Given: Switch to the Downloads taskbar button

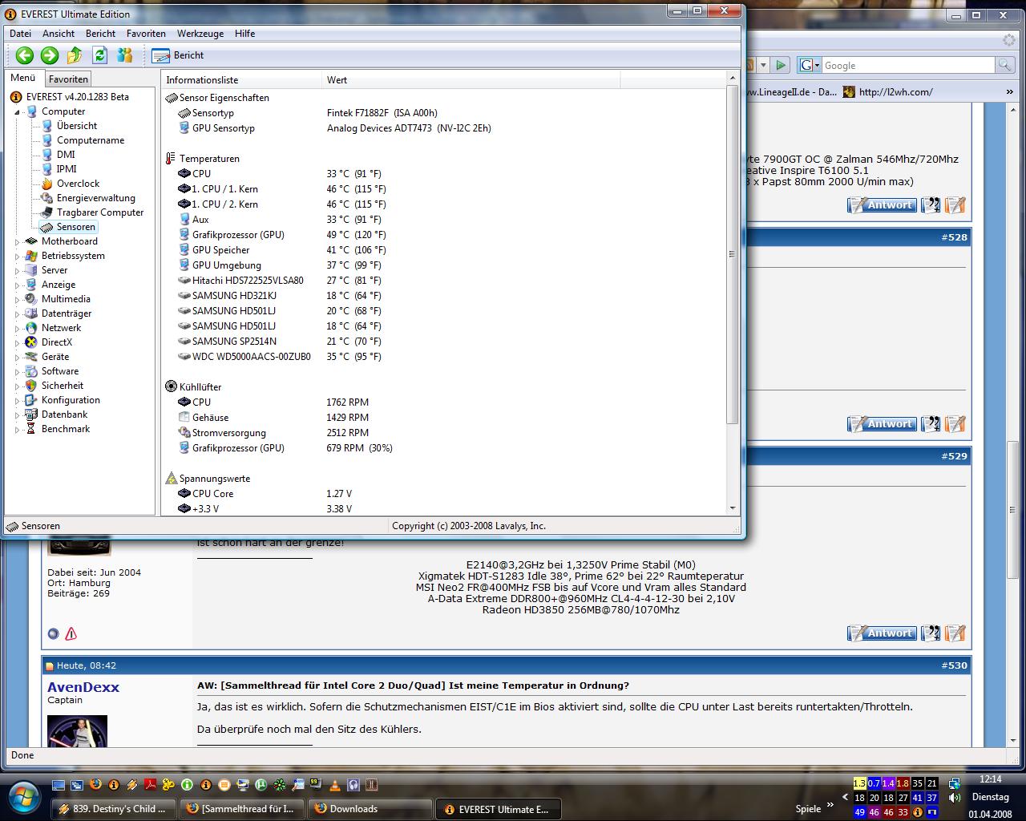Looking at the screenshot, I should pos(370,809).
